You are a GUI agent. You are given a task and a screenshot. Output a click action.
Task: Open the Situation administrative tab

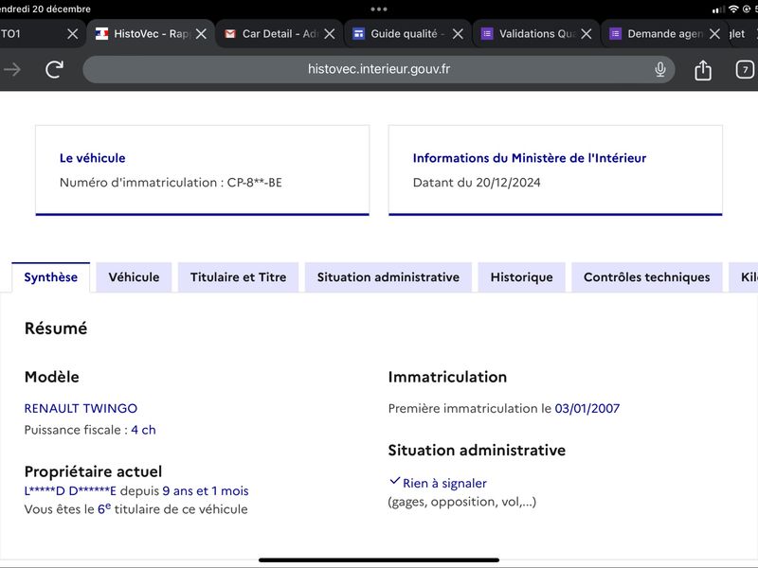(x=388, y=277)
